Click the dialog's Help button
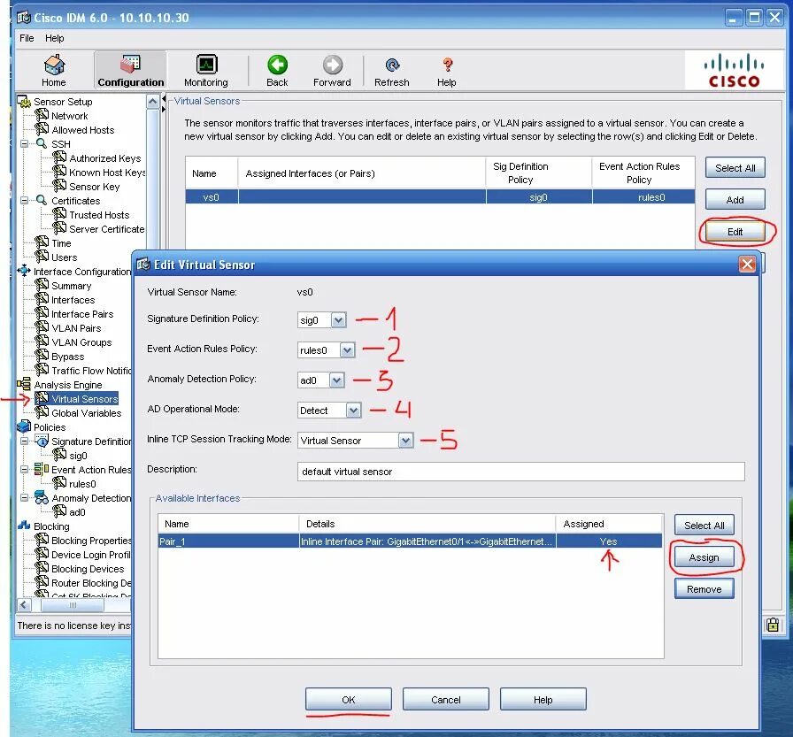 [543, 700]
